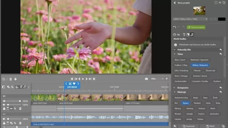Open the clock timing tab icon

(x=174, y=35)
